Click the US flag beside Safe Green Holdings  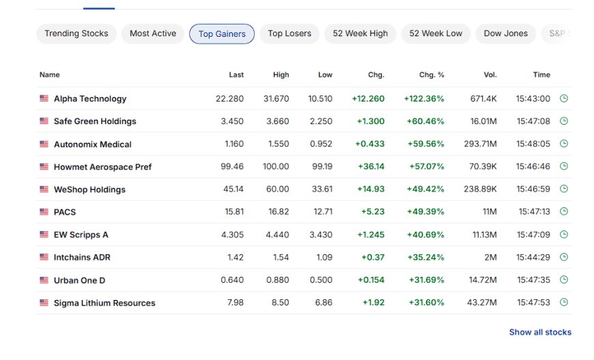pos(44,121)
